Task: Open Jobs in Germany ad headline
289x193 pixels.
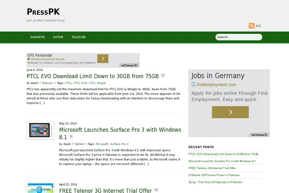Action: click(x=218, y=76)
